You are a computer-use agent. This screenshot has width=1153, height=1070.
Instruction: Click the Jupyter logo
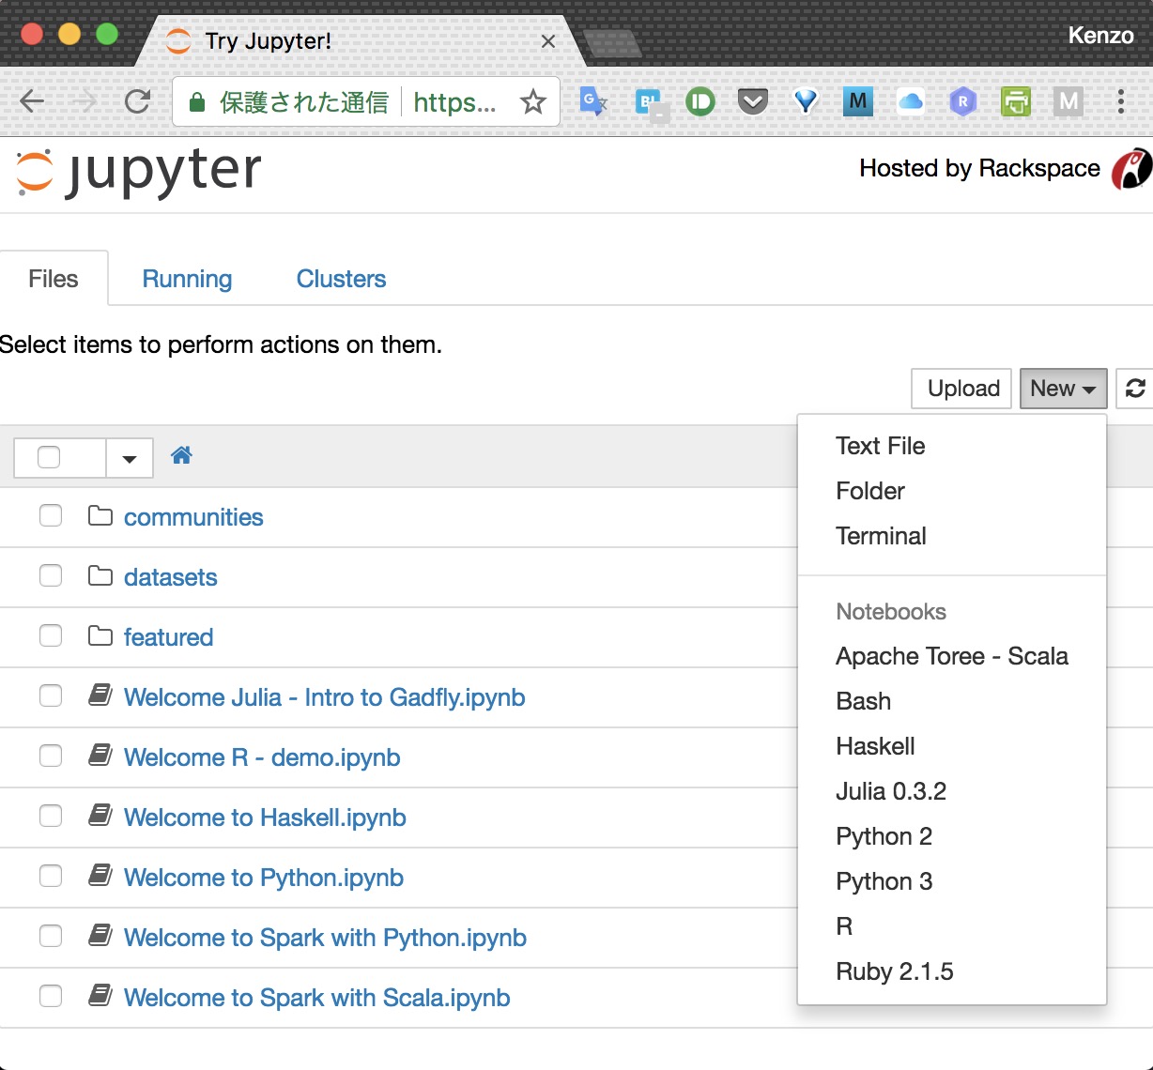pos(136,172)
